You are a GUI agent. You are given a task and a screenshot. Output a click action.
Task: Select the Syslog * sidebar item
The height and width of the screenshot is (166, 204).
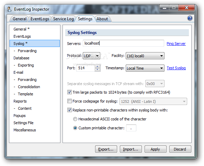tap(35, 43)
